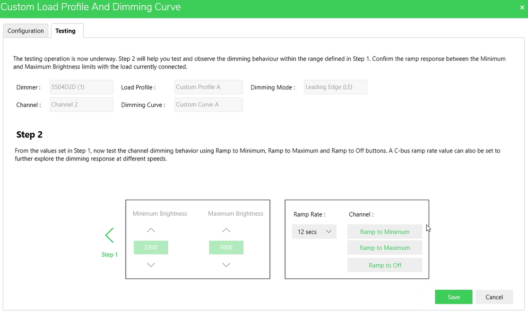The height and width of the screenshot is (312, 528).
Task: Click the Dimmer field 5504D2D (1)
Action: coord(81,87)
